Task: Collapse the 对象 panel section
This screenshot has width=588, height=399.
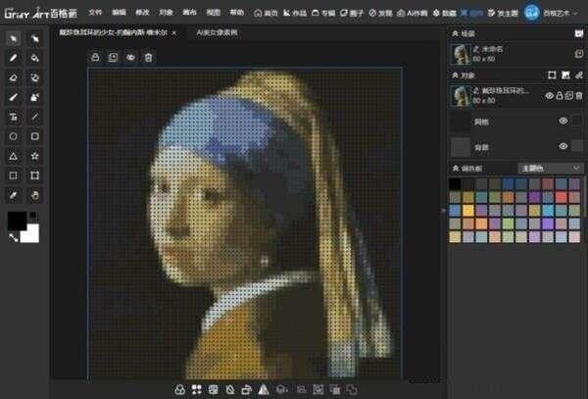Action: click(x=452, y=74)
